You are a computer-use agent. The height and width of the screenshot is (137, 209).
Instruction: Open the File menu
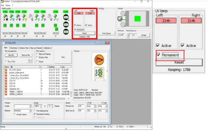click(2, 5)
